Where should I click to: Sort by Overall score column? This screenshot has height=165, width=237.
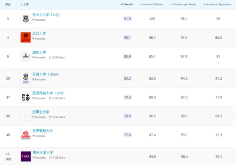(x=127, y=4)
